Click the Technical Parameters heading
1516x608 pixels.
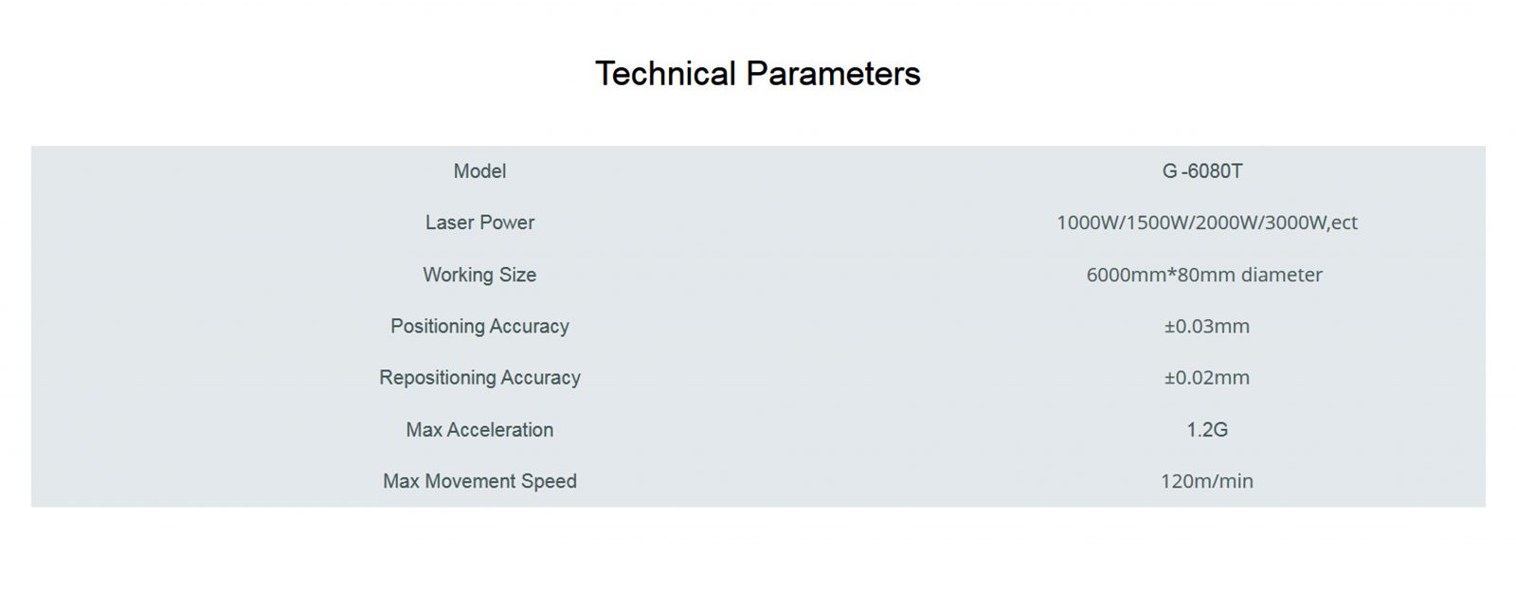pos(758,74)
